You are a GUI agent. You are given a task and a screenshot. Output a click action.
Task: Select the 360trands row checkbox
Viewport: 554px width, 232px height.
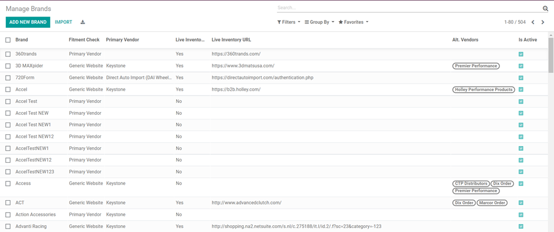(x=8, y=54)
